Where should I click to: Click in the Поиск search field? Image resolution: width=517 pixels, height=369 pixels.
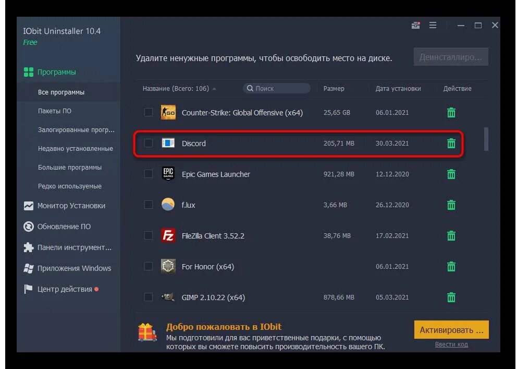pyautogui.click(x=276, y=88)
